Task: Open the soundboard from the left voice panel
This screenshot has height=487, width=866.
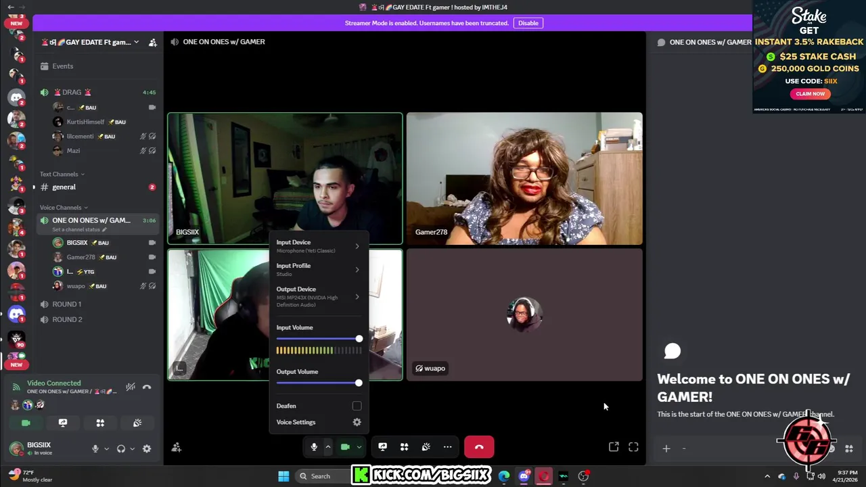Action: [x=137, y=423]
